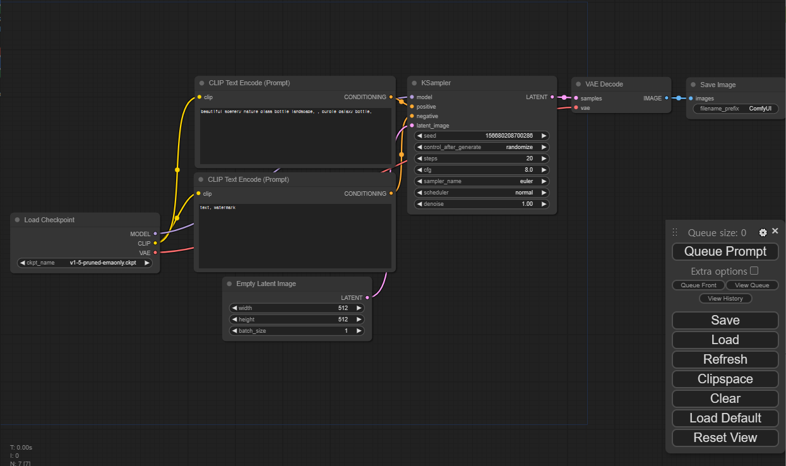Click the Refresh button
The width and height of the screenshot is (786, 466).
(x=725, y=359)
